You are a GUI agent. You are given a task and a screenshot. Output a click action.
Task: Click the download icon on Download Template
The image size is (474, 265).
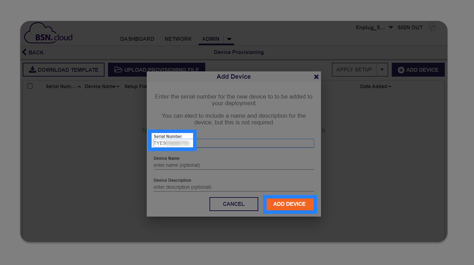[x=32, y=69]
